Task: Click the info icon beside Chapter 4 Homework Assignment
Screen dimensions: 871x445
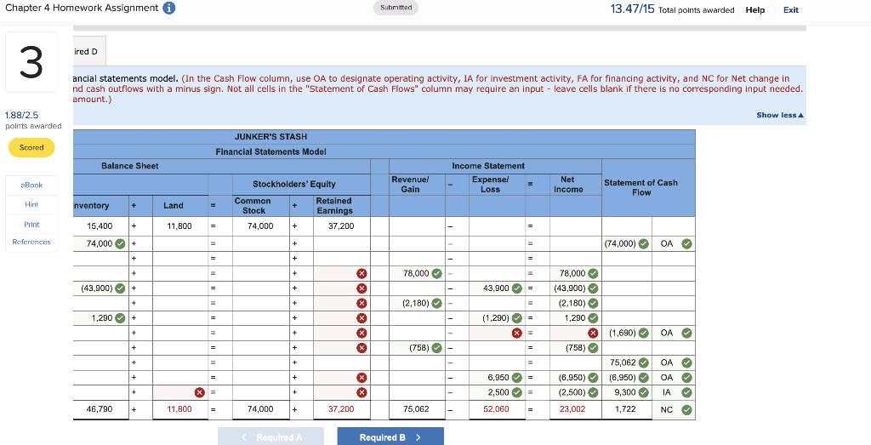Action: [169, 9]
